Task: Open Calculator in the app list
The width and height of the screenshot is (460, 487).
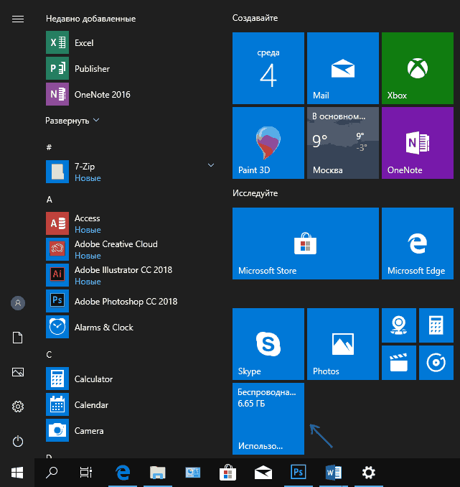Action: tap(131, 379)
